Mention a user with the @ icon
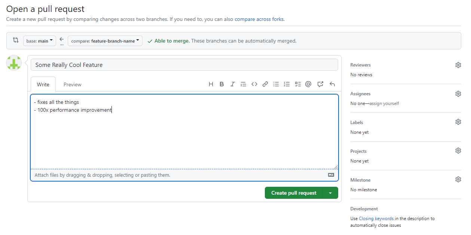Image resolution: width=471 pixels, height=235 pixels. [308, 84]
